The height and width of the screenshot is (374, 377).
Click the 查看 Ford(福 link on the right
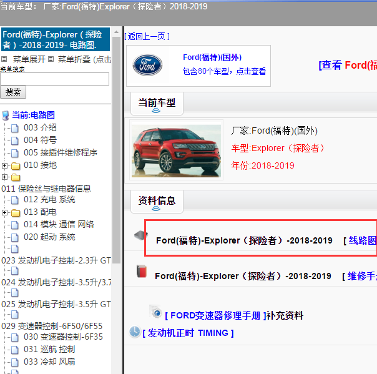[x=348, y=65]
